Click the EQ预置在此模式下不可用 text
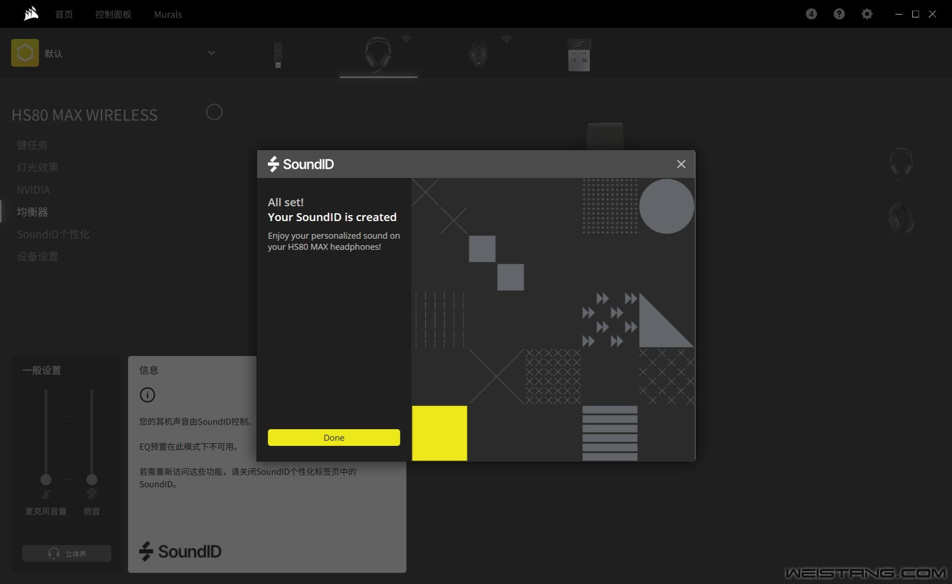Screen dimensions: 952x584 (x=188, y=447)
